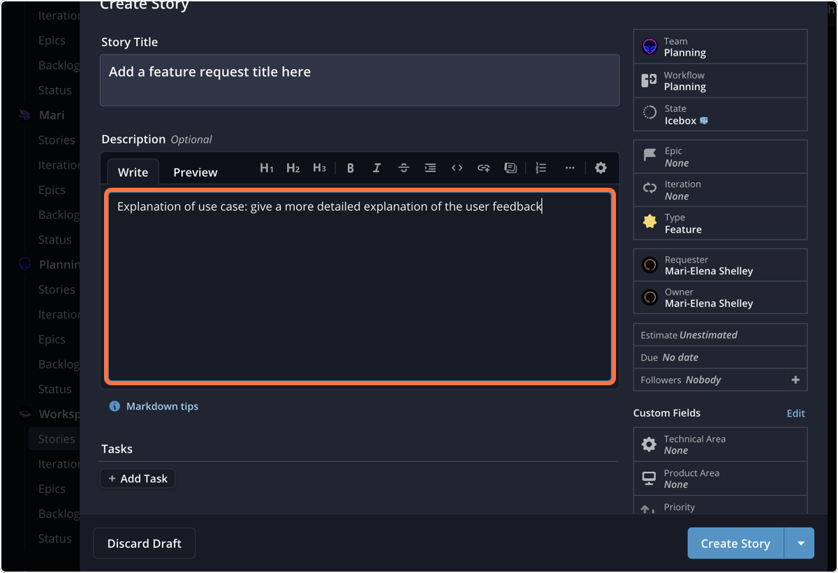Click the gear icon of Technical Area
838x573 pixels.
[649, 445]
